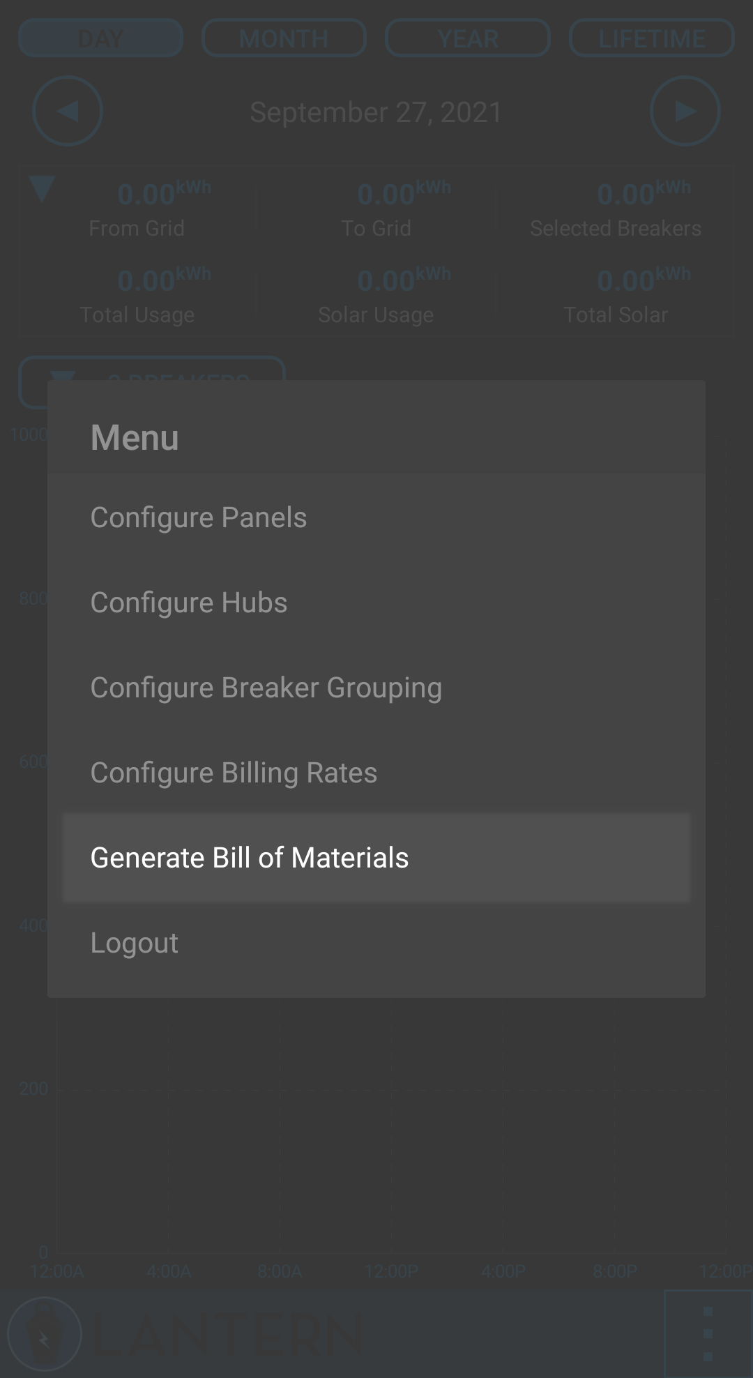Switch to the YEAR view tab
Screen dimensions: 753x1378
tap(468, 38)
